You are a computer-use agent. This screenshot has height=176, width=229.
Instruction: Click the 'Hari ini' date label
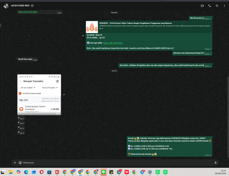coord(114,71)
